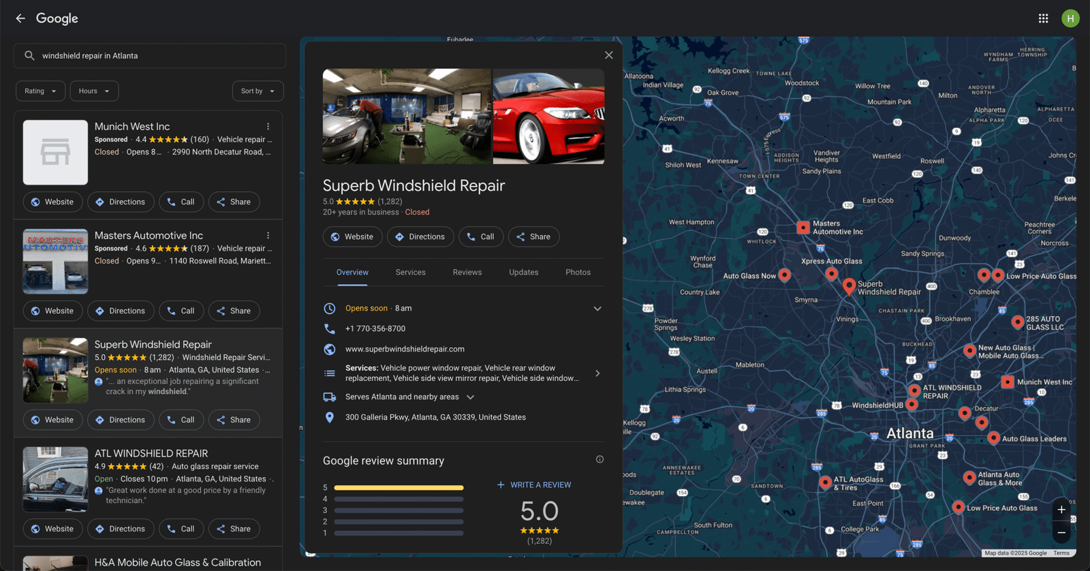Open ATL WINDSHIELD REPAIR listing thumbnail

[55, 480]
